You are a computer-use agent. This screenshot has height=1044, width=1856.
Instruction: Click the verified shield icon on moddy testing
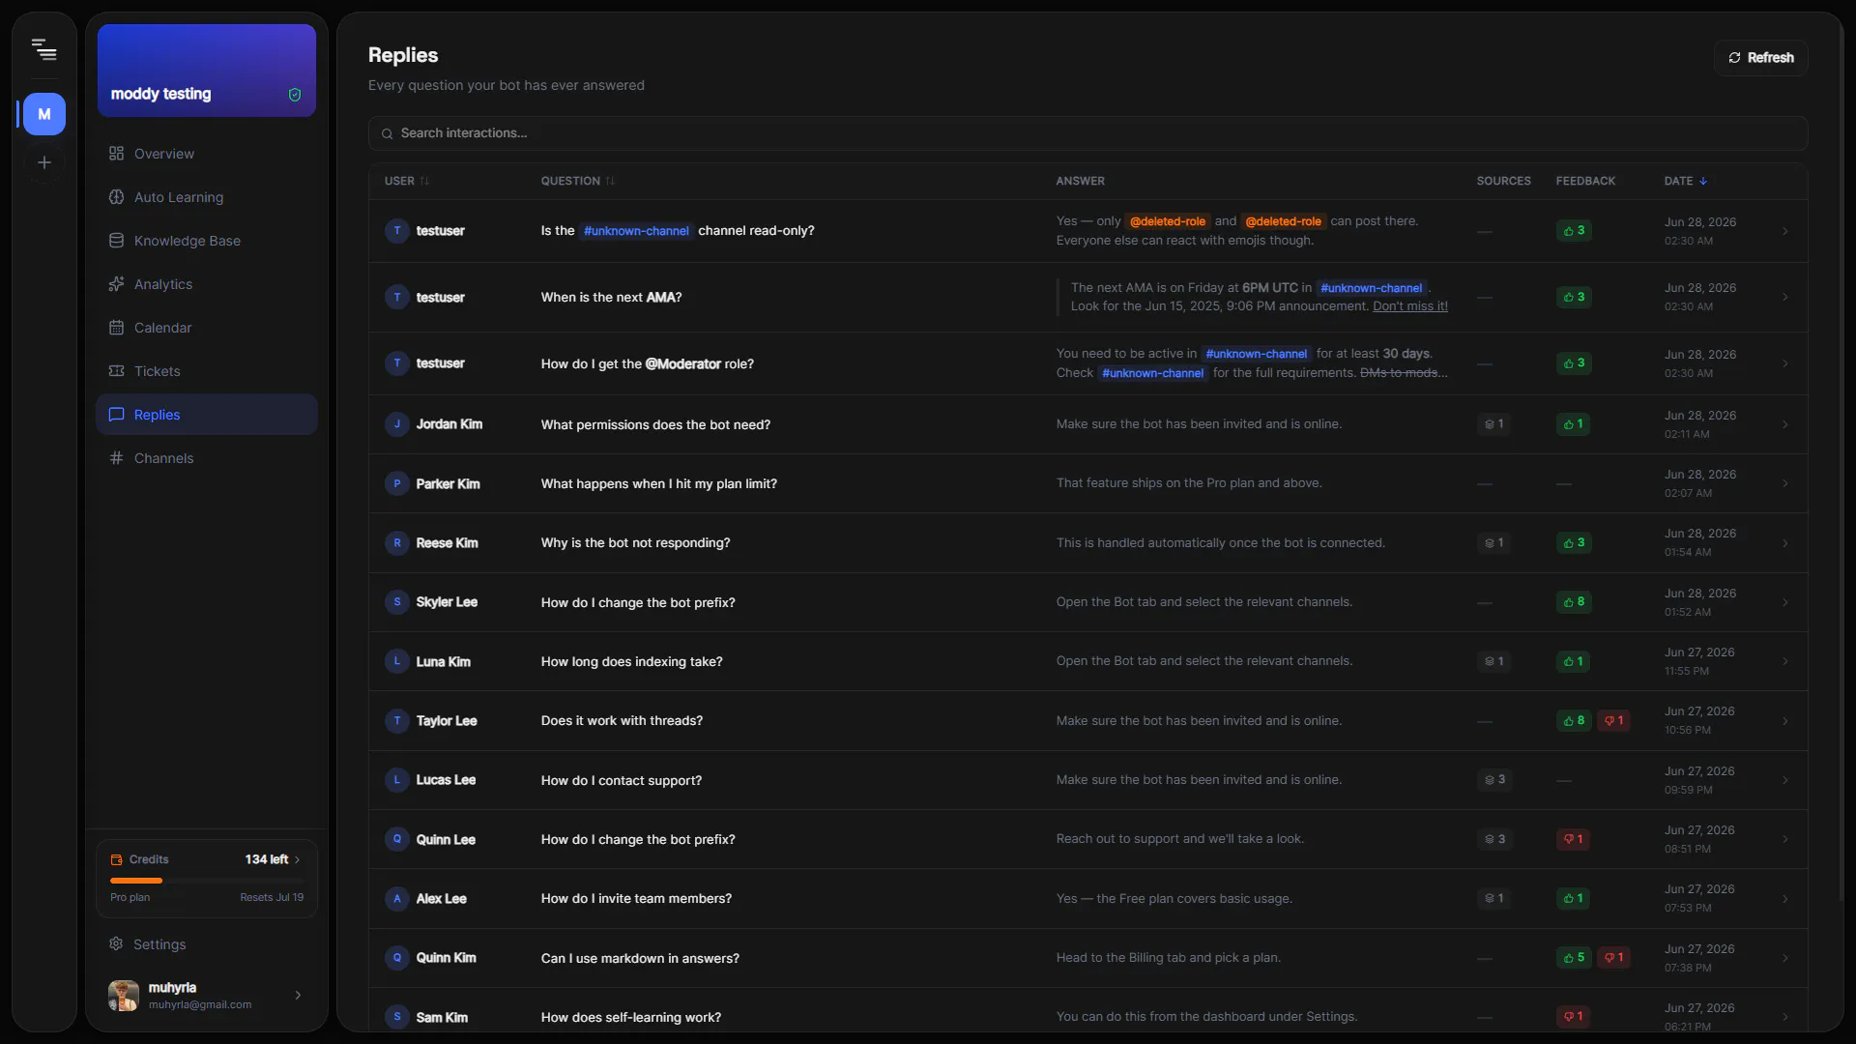pos(295,95)
